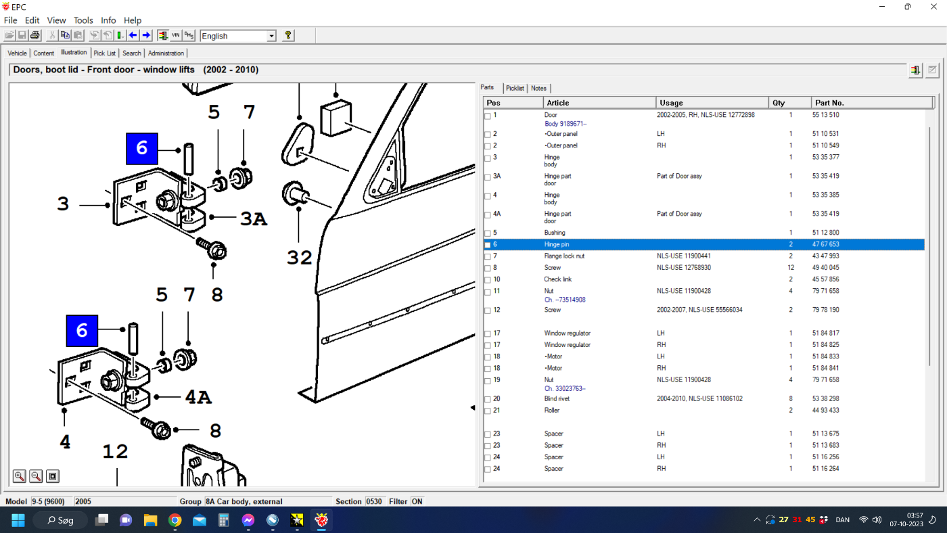Switch to the Content tab

(43, 53)
